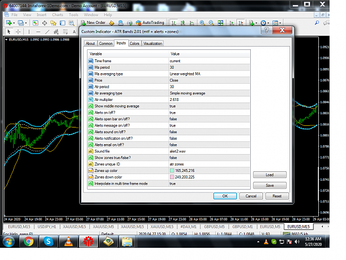
Task: Toggle Show zones true/false? value
Action: tap(209, 158)
